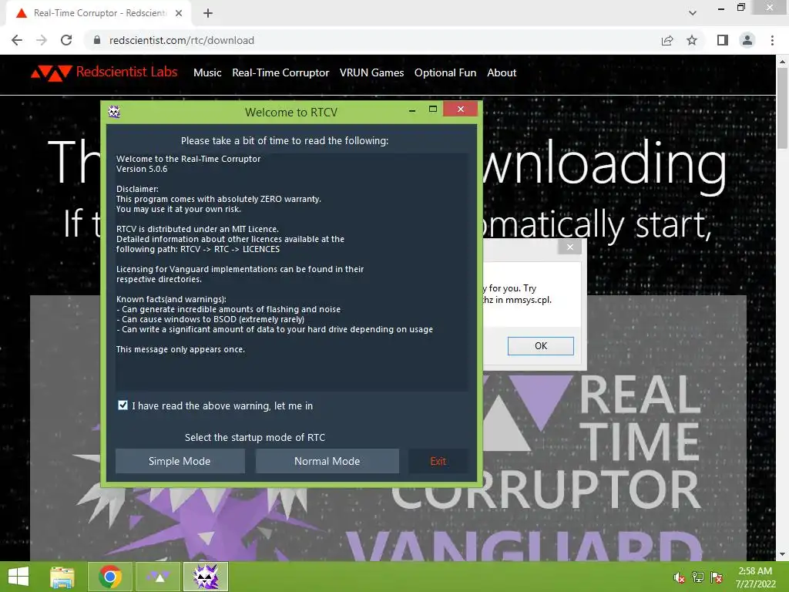Viewport: 789px width, 592px height.
Task: Open the Music menu item
Action: pyautogui.click(x=207, y=72)
